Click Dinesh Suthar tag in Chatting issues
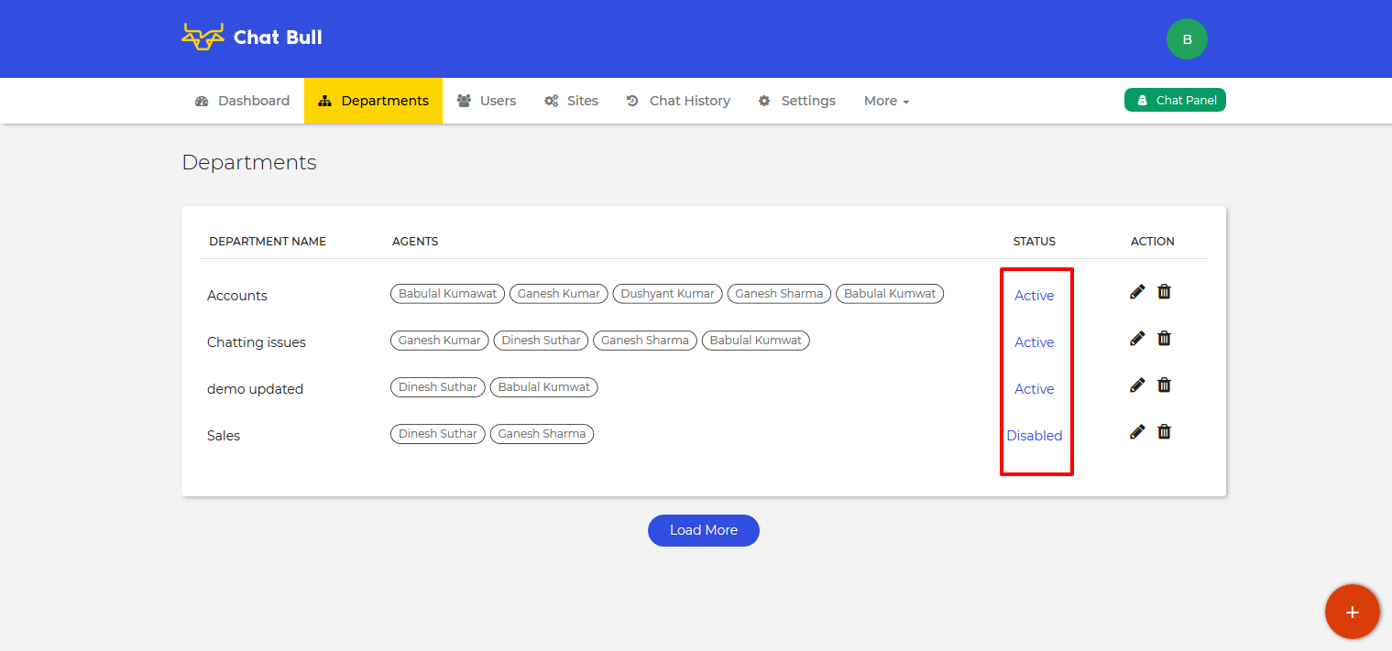Image resolution: width=1392 pixels, height=651 pixels. [541, 341]
